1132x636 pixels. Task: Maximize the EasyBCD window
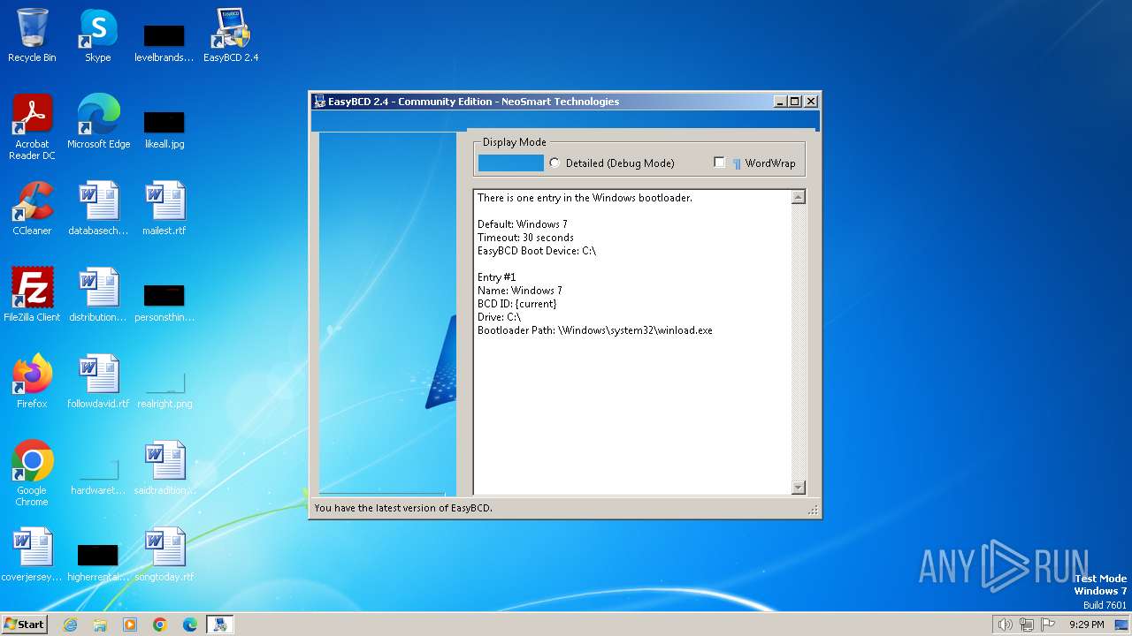tap(795, 102)
